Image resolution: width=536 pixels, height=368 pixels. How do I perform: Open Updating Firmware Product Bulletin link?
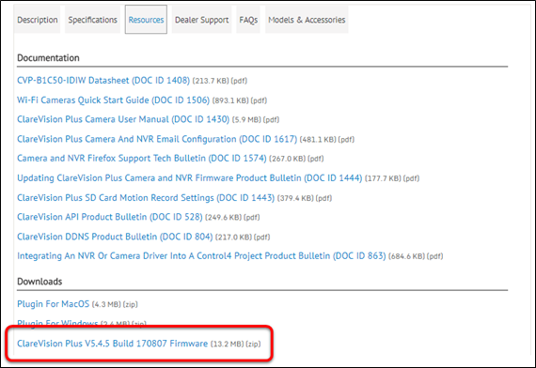coord(189,178)
